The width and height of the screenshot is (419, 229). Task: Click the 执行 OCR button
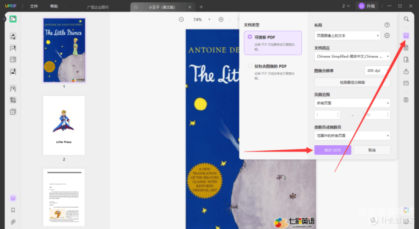point(332,150)
